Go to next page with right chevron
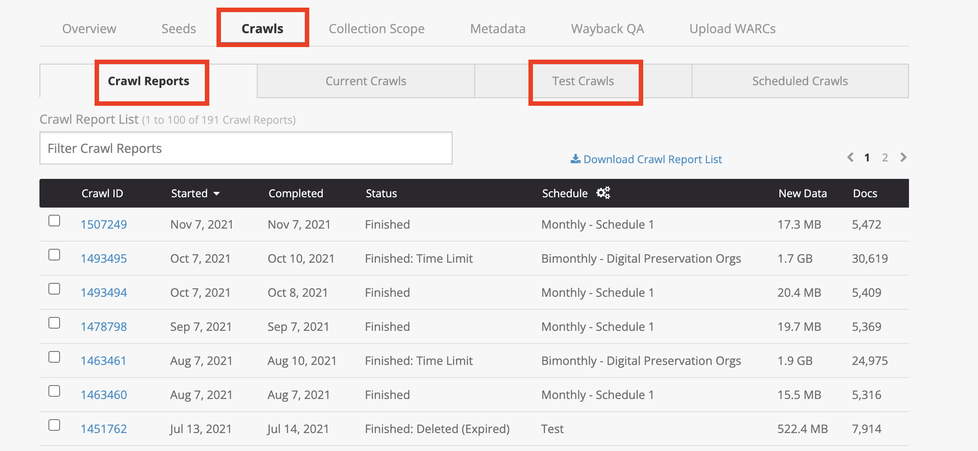The width and height of the screenshot is (978, 451). coord(904,157)
